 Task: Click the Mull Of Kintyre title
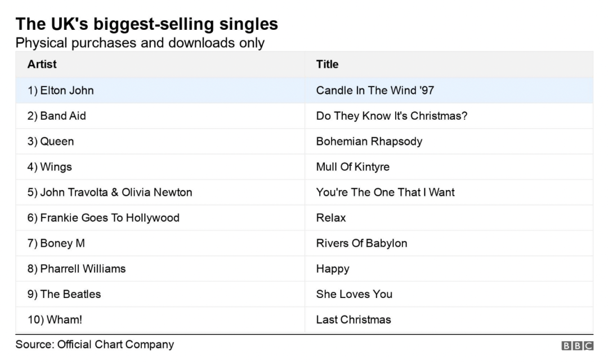coord(353,167)
